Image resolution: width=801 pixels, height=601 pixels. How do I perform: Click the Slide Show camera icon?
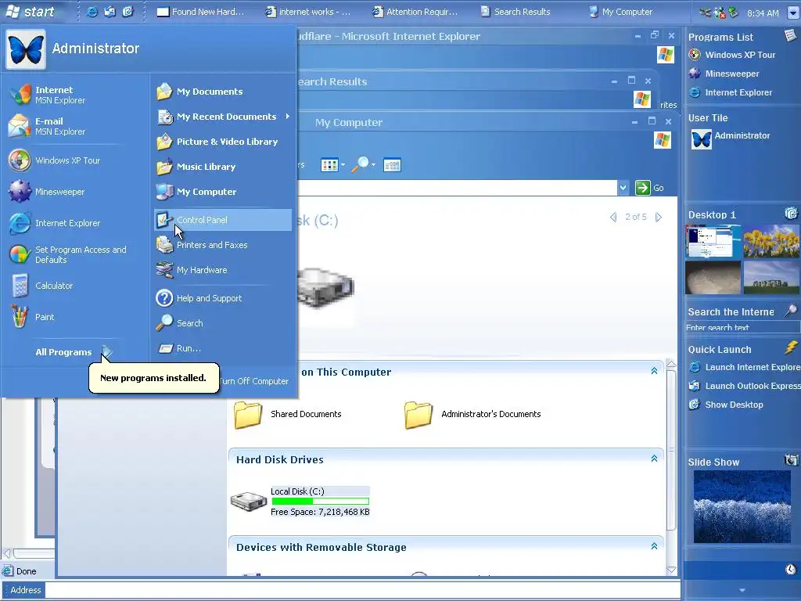click(x=791, y=460)
